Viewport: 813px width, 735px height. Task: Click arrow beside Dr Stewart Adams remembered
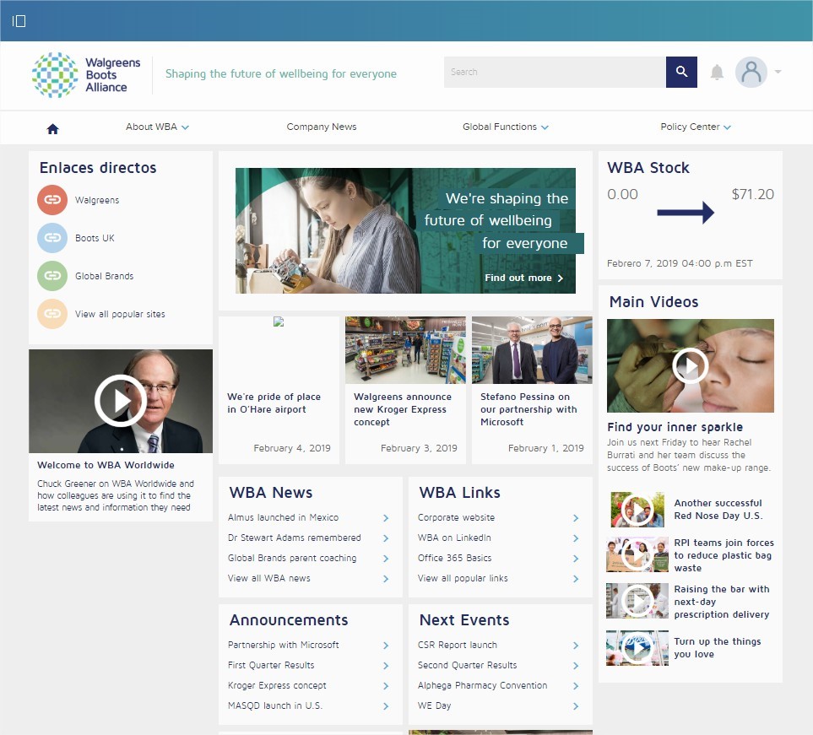point(386,538)
